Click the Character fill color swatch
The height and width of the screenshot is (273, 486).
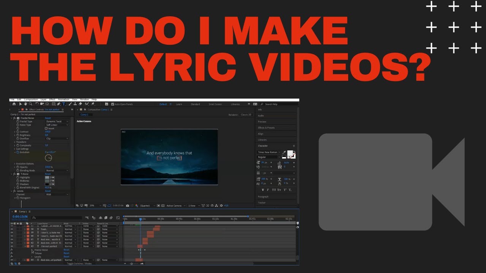290,153
